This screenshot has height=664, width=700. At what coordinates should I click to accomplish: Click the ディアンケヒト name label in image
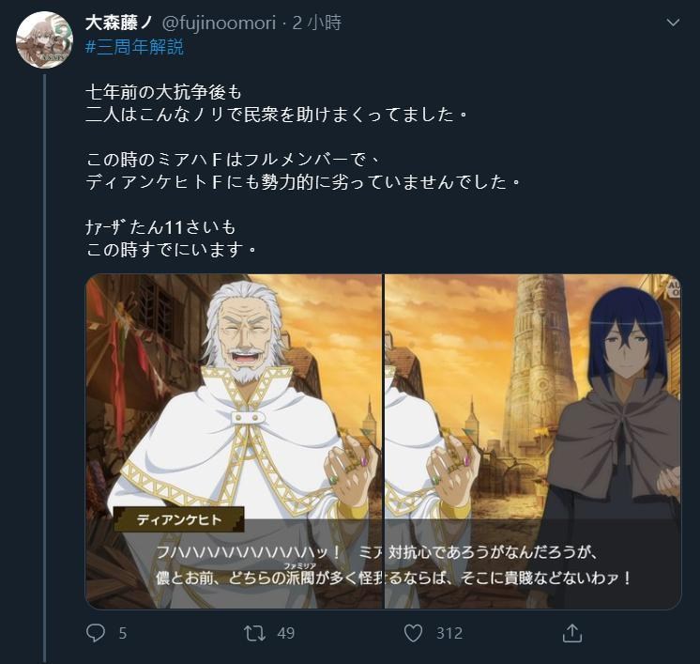coord(178,519)
